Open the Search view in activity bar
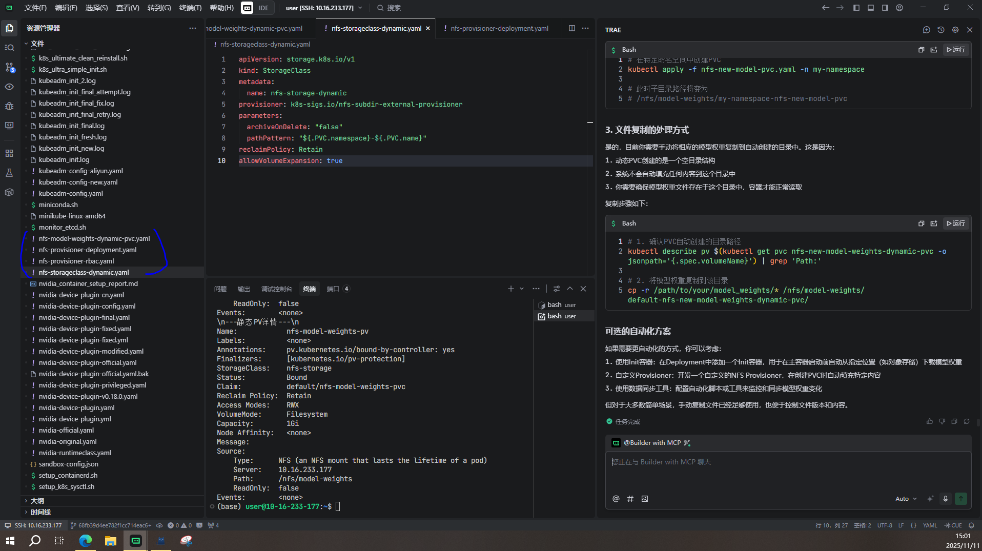 point(9,48)
